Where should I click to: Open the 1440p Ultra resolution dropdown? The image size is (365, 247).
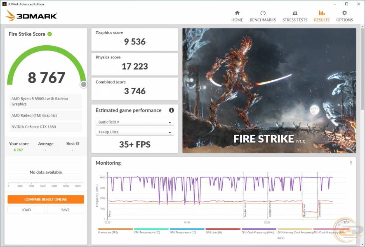click(x=134, y=132)
